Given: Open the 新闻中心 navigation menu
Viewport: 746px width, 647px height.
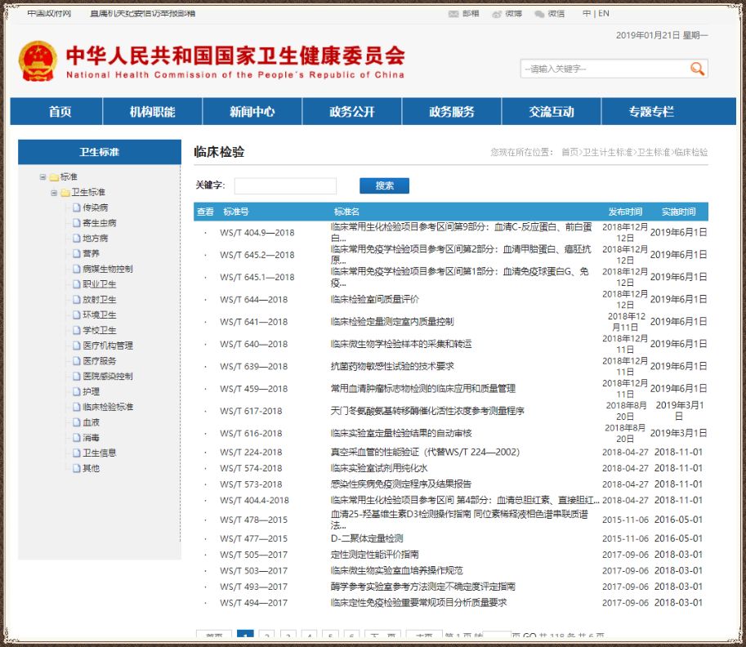Looking at the screenshot, I should click(252, 112).
